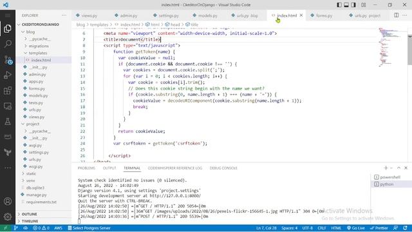Viewport: 412px width, 232px height.
Task: Click Select Postgres Server in status bar
Action: [89, 228]
